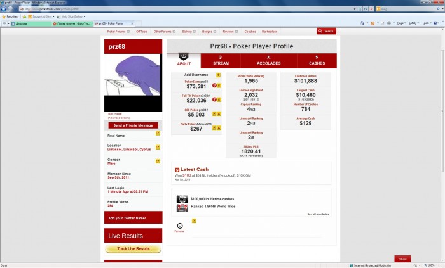Screen dimensions: 445x268
Task: Switch to the Покер форум browser tab
Action: pos(72,23)
